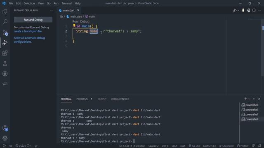
Task: Click Prettier in status bar
Action: (x=243, y=146)
